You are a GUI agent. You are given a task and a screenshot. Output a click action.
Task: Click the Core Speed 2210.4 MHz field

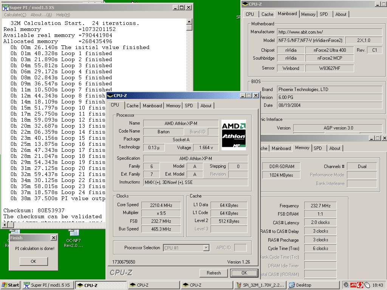click(161, 205)
